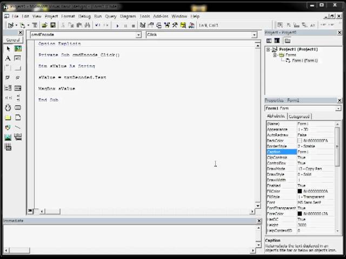This screenshot has width=346, height=259.
Task: Select the DirListBox folder control in toolbox
Action: pyautogui.click(x=8, y=118)
